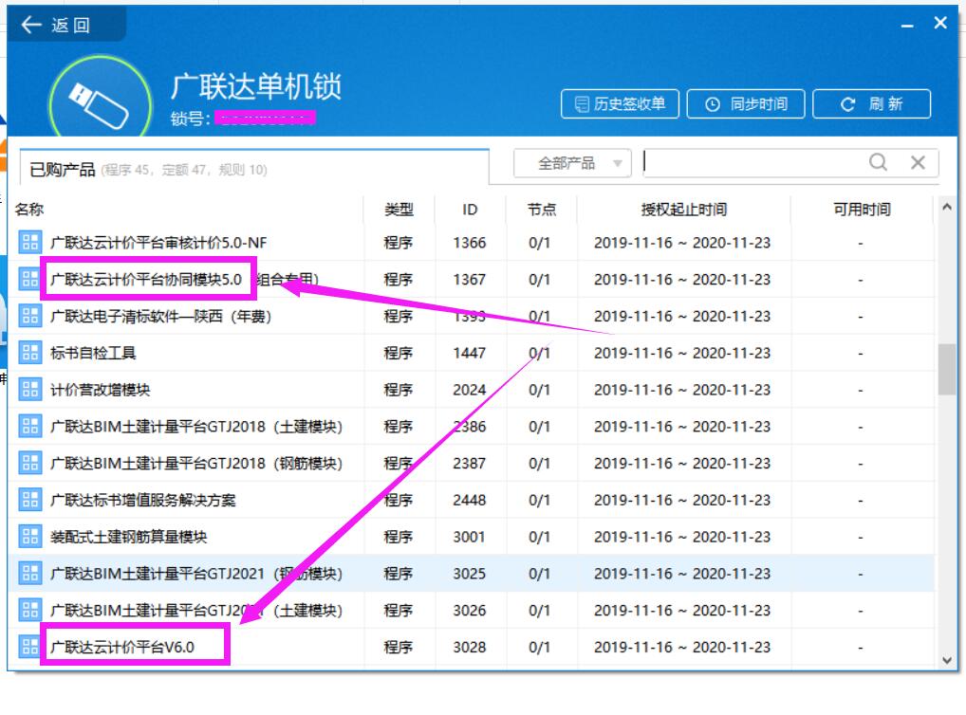This screenshot has height=715, width=966.
Task: Click ID cell 1447
Action: point(470,353)
